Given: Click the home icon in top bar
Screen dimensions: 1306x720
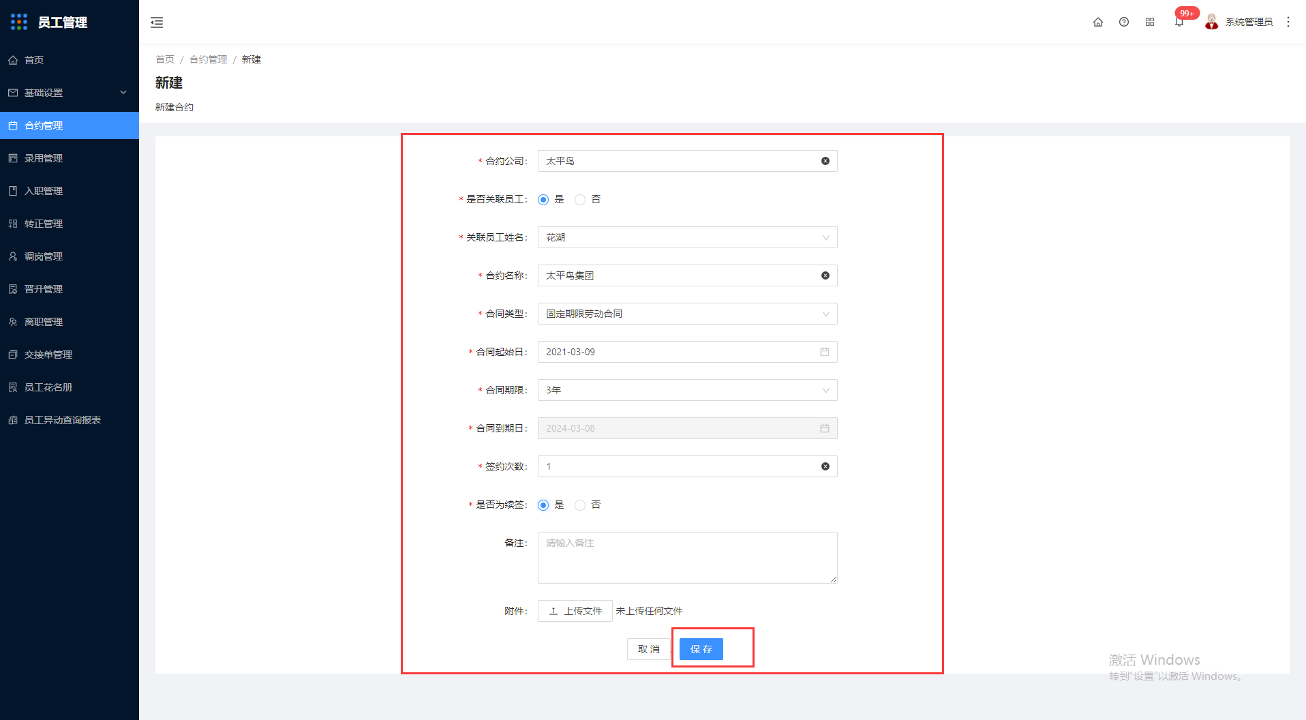Looking at the screenshot, I should point(1098,22).
